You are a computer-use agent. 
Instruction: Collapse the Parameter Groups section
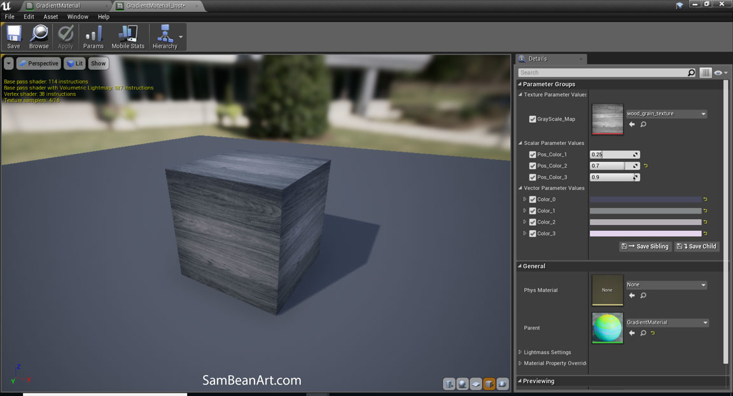[x=519, y=84]
